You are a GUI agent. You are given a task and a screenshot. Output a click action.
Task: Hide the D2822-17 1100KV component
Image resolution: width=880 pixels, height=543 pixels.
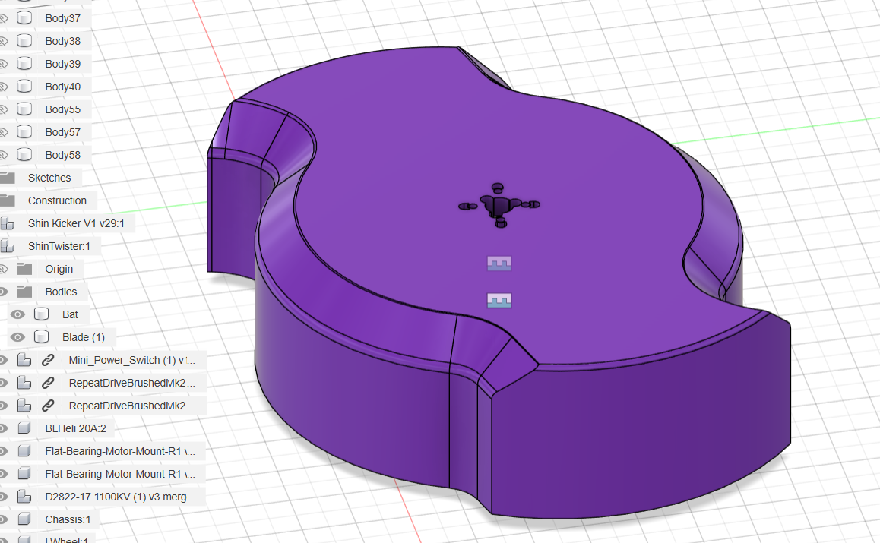(x=3, y=497)
